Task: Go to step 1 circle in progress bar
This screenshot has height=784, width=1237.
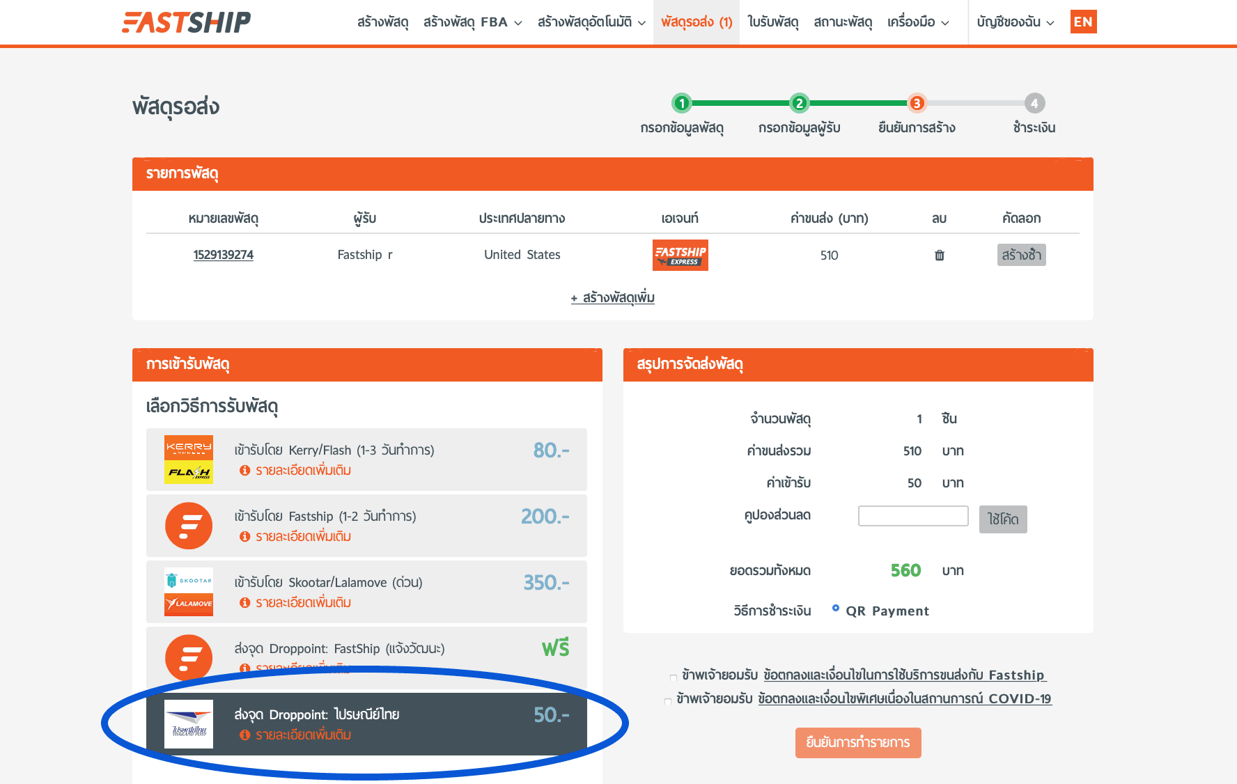Action: pos(682,103)
